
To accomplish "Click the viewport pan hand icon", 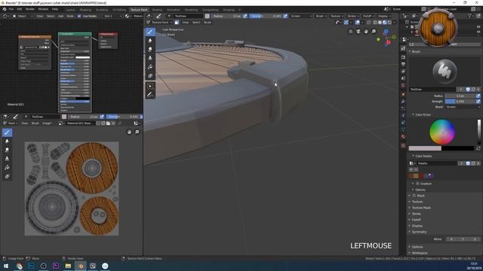I will coord(366,31).
